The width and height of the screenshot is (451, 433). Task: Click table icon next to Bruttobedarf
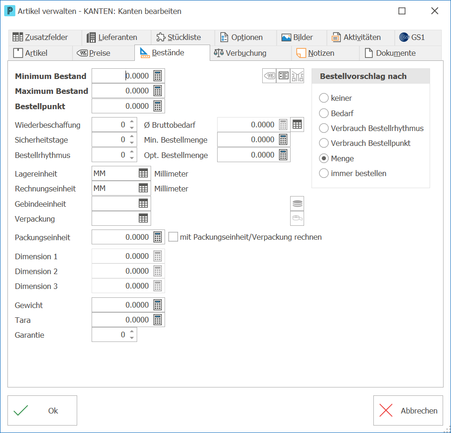coord(297,125)
